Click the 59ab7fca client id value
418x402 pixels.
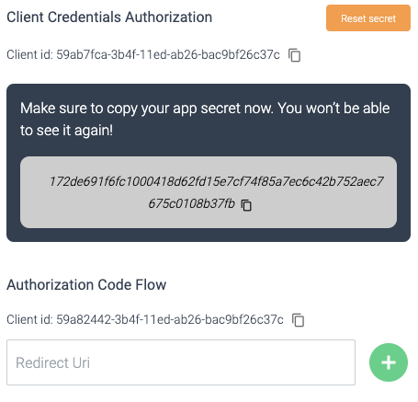pos(168,55)
